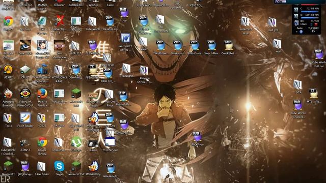Open the Condensed ZIP archive
This screenshot has width=326, height=183.
tap(177, 45)
